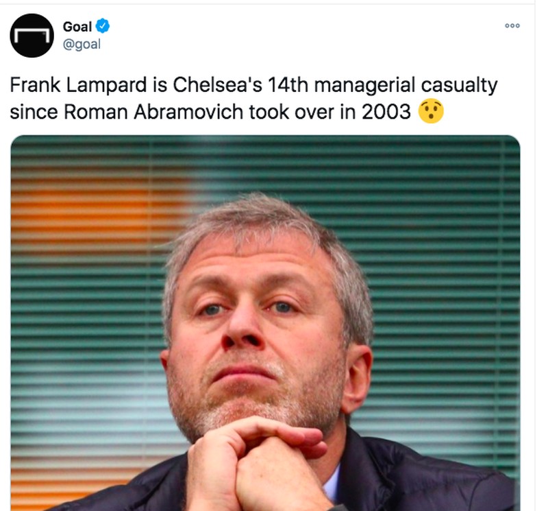
Task: Visit the @goal handle profile
Action: coord(82,45)
